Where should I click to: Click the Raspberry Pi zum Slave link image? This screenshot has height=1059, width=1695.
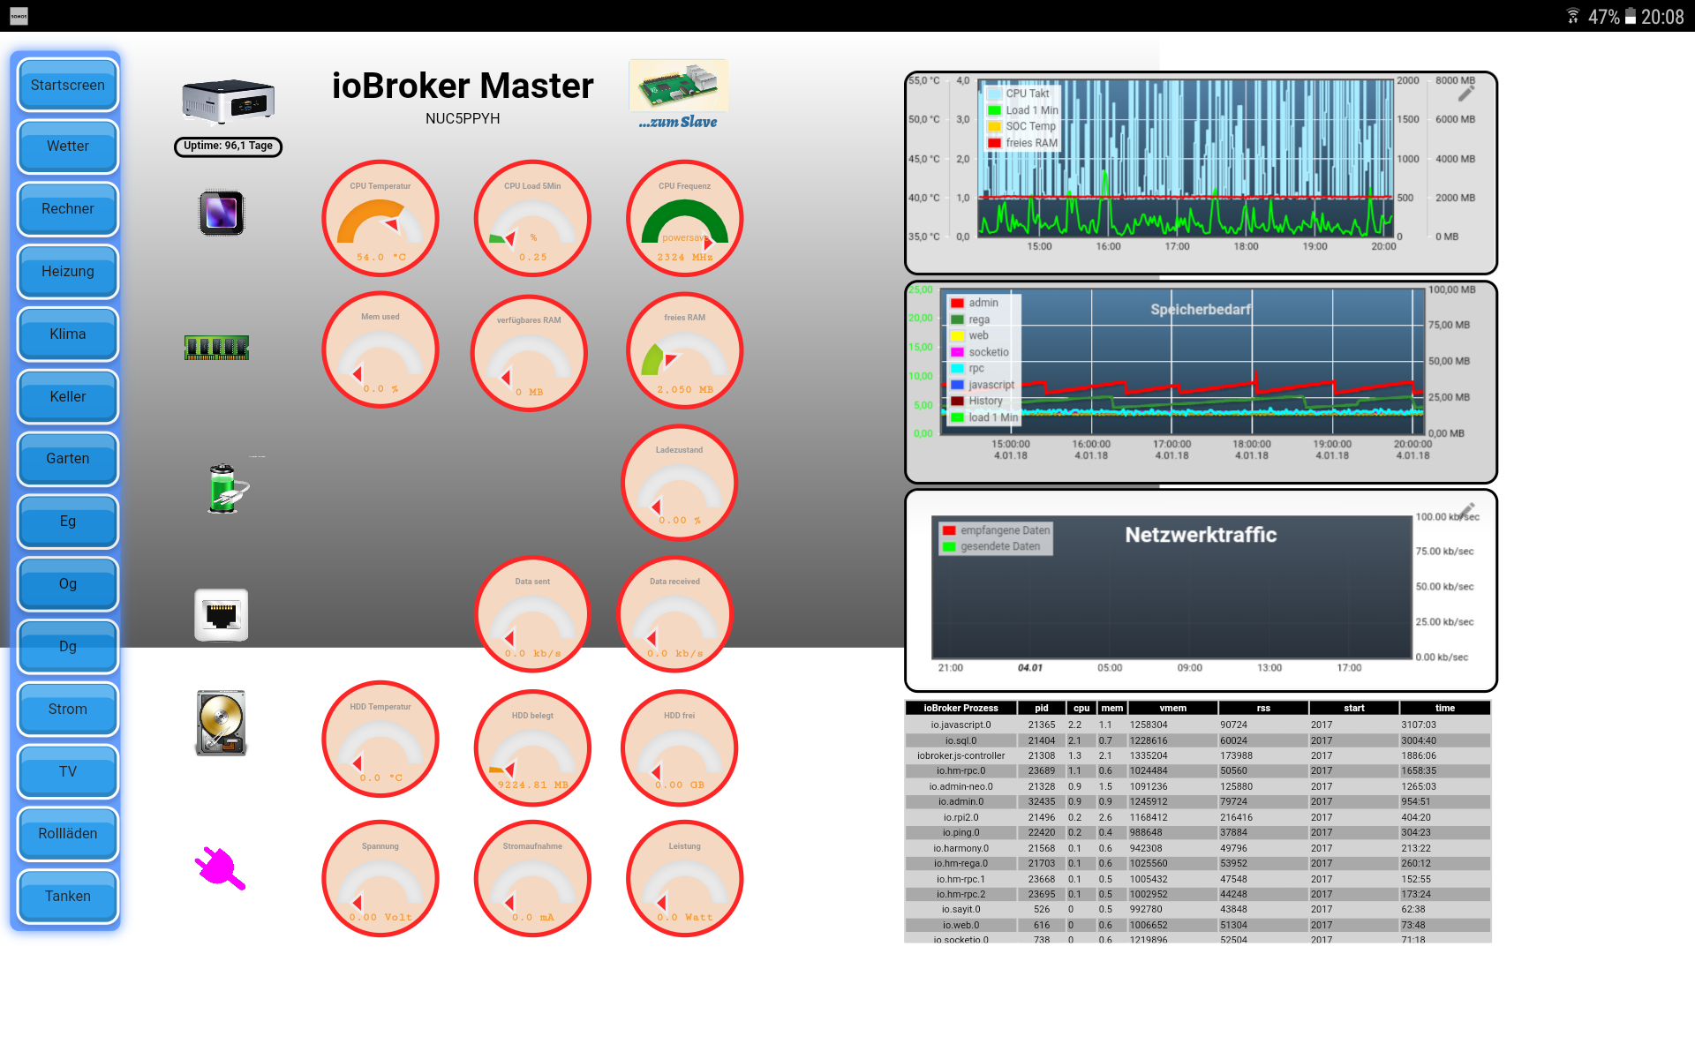678,96
